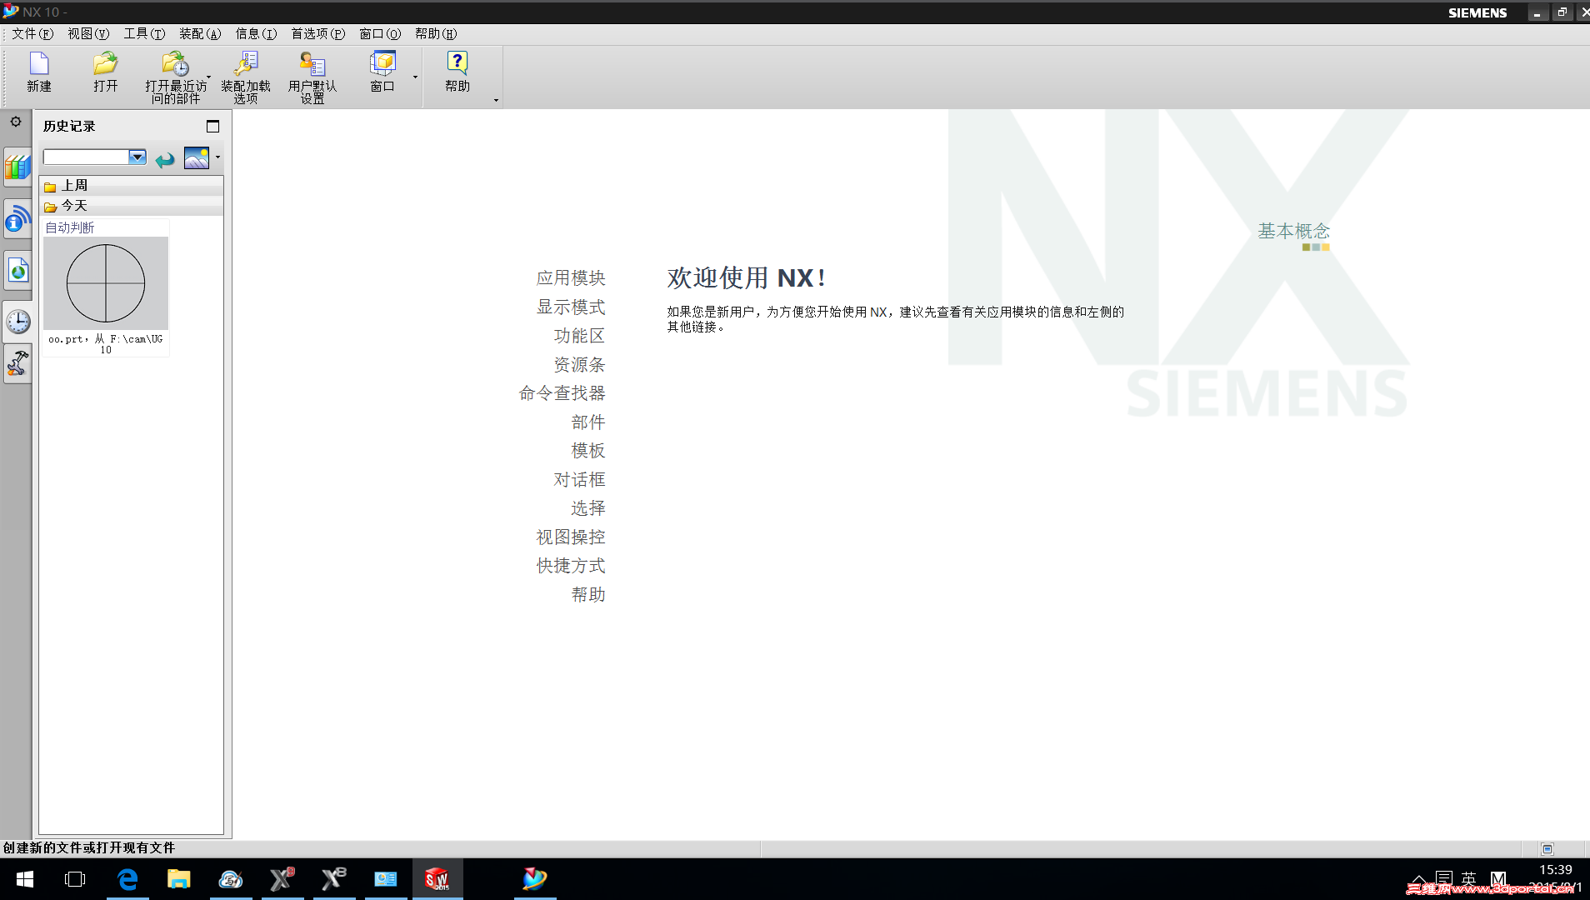The image size is (1590, 900).
Task: Maximize the 历史记录 panel
Action: click(x=213, y=126)
